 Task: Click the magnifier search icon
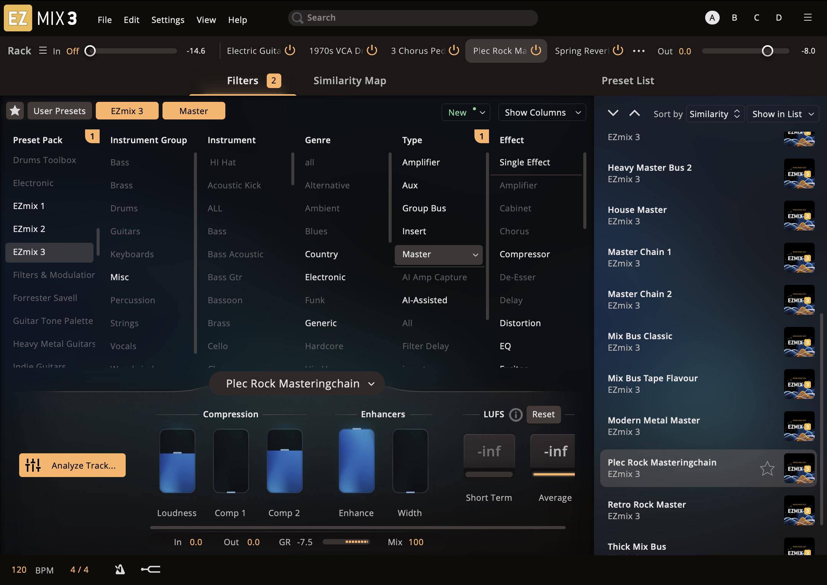tap(297, 18)
